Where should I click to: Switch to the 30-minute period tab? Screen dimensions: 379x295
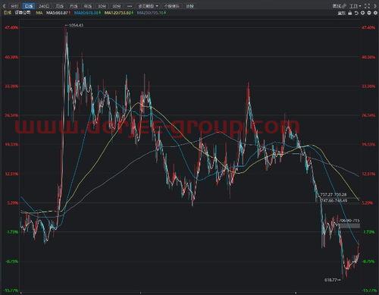tap(102, 6)
